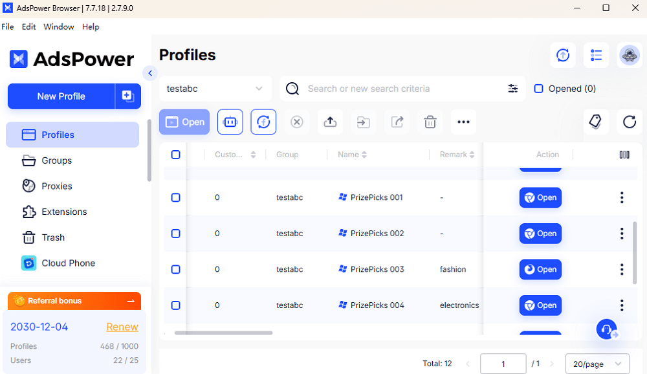Click the New Profile button

click(x=61, y=96)
